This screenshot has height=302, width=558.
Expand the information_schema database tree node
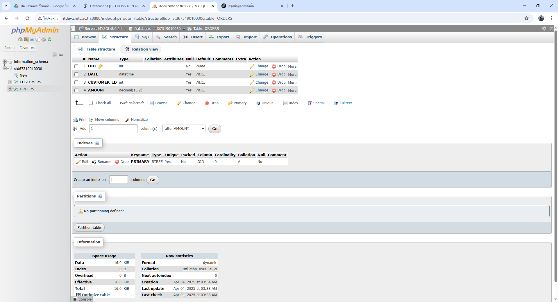pos(5,62)
